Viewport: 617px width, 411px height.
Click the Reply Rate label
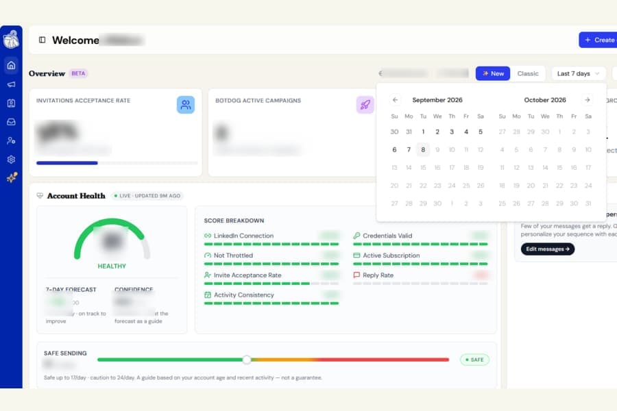coord(378,275)
